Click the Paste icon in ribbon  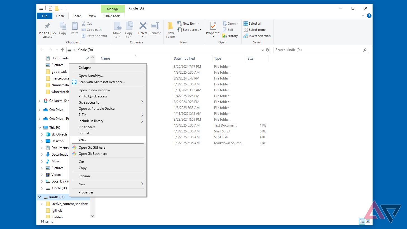click(74, 26)
